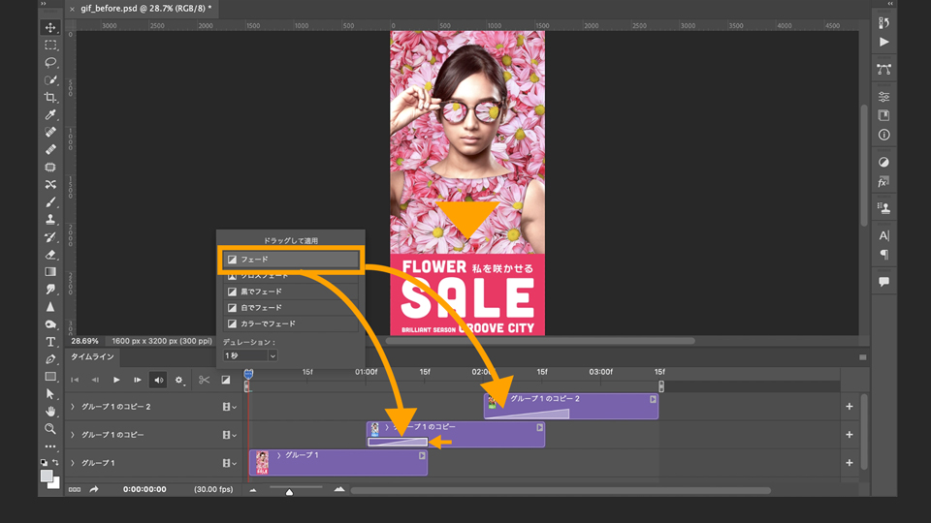Screen dimensions: 931x523
Task: Select the Clone Stamp tool
Action: tap(50, 220)
